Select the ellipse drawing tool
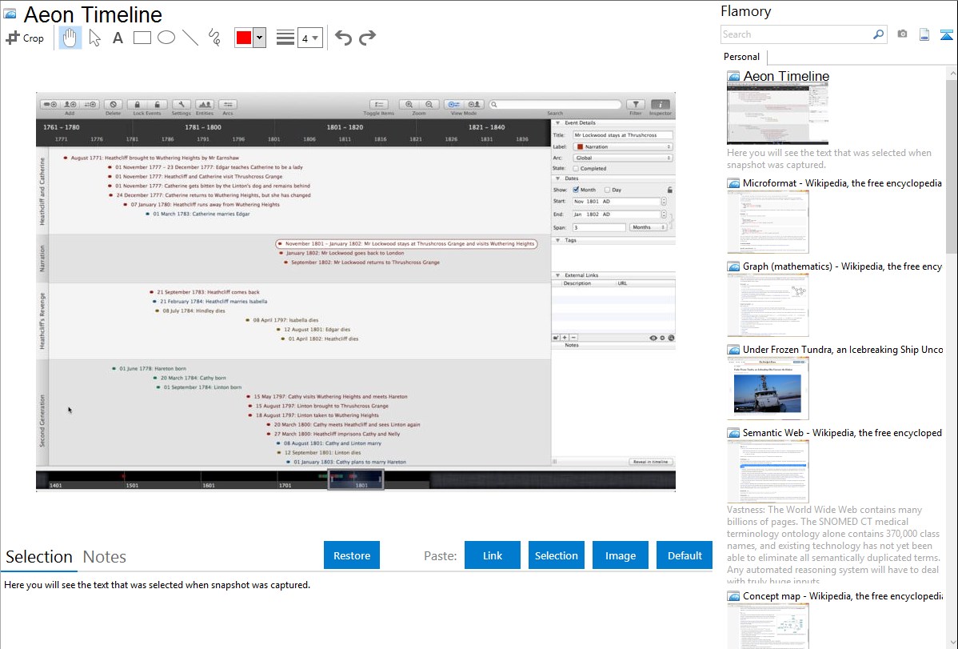Image resolution: width=958 pixels, height=649 pixels. coord(166,38)
